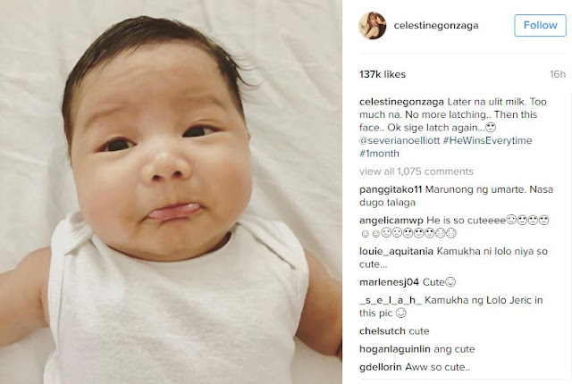The width and height of the screenshot is (572, 384).
Task: Click the Follow button
Action: (x=540, y=26)
